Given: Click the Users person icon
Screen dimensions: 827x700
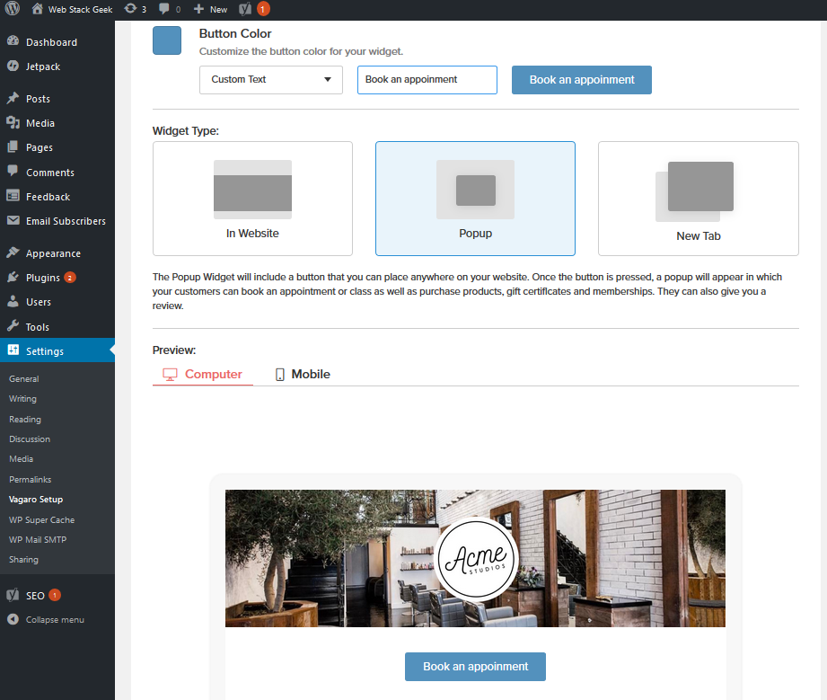Looking at the screenshot, I should 13,301.
